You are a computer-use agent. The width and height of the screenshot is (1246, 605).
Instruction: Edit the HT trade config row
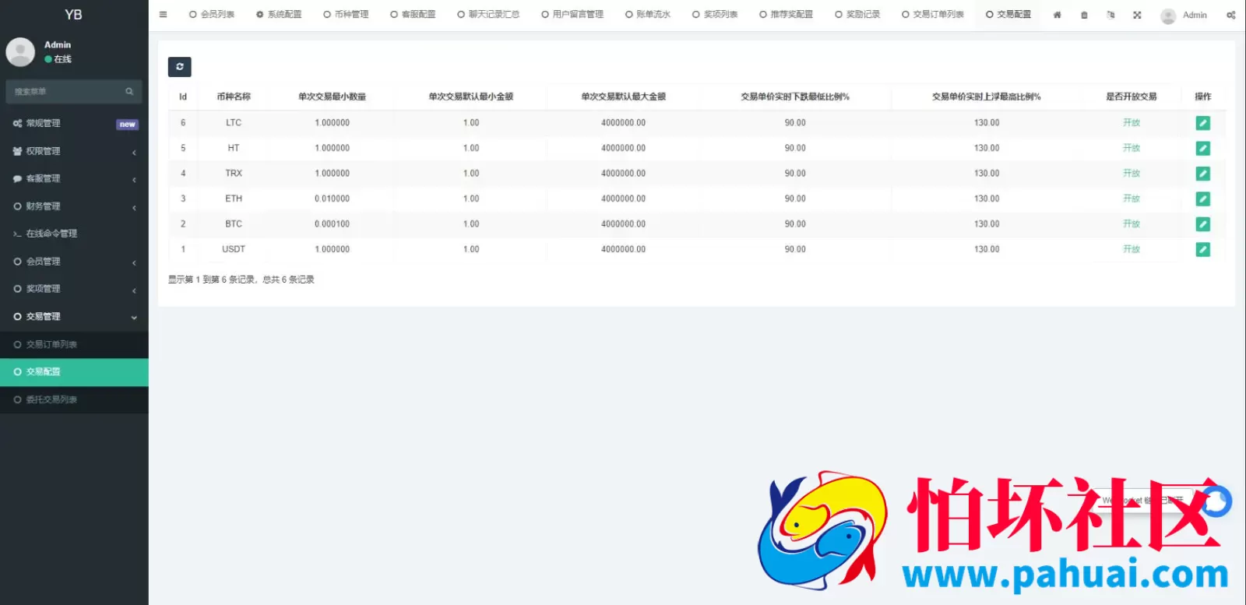1203,148
